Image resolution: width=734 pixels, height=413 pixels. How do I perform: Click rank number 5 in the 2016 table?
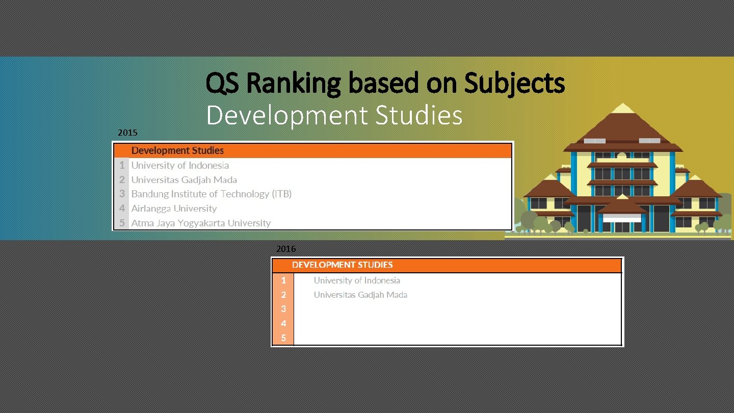coord(283,338)
